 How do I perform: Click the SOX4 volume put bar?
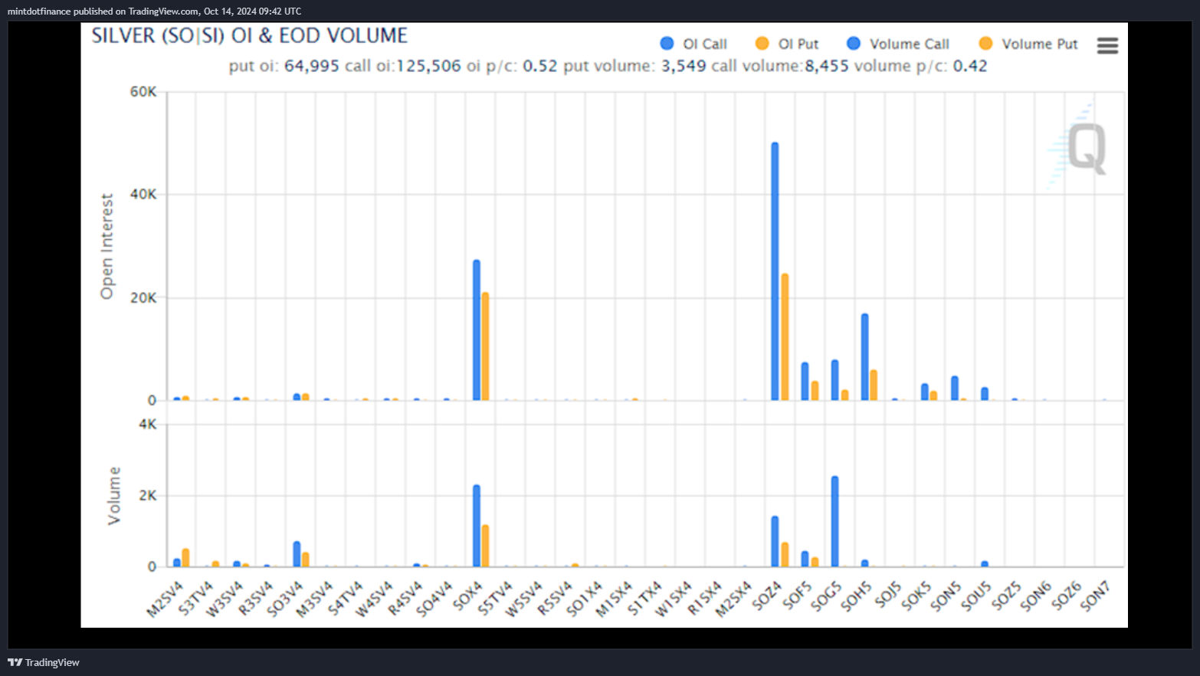click(x=485, y=546)
